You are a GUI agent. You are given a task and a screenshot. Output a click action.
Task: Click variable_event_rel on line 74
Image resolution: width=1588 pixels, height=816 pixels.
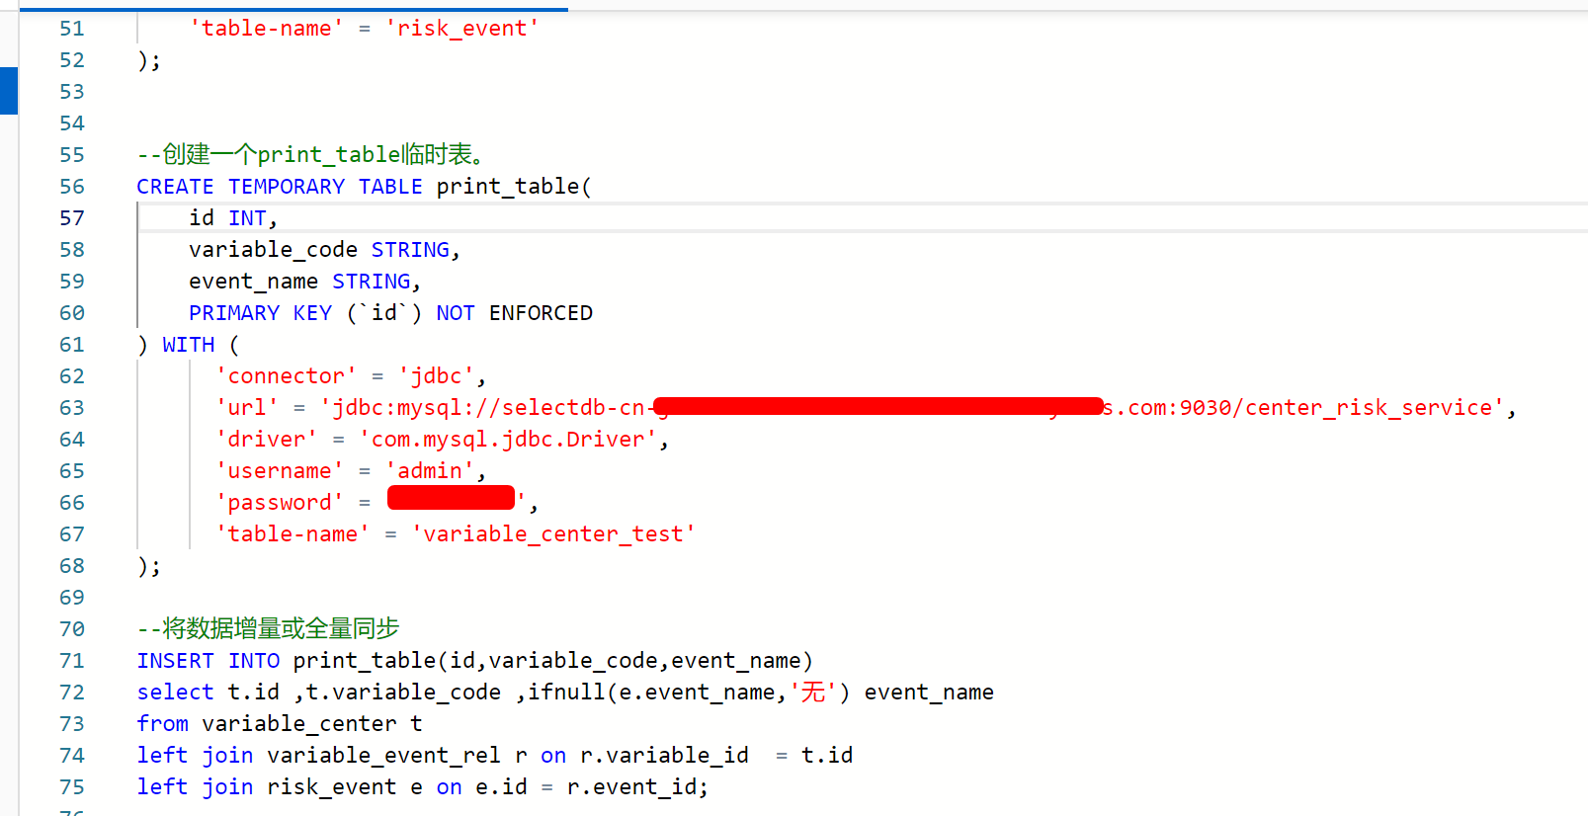[383, 756]
